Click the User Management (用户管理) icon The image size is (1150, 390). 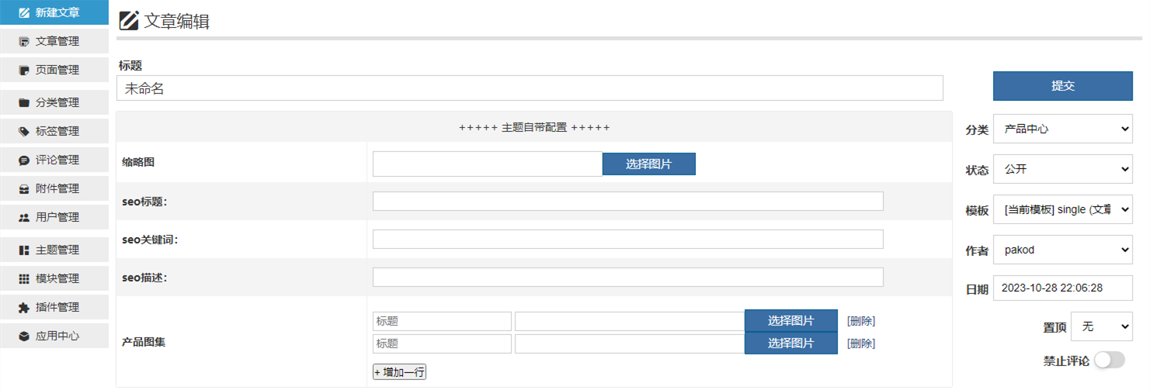(24, 217)
